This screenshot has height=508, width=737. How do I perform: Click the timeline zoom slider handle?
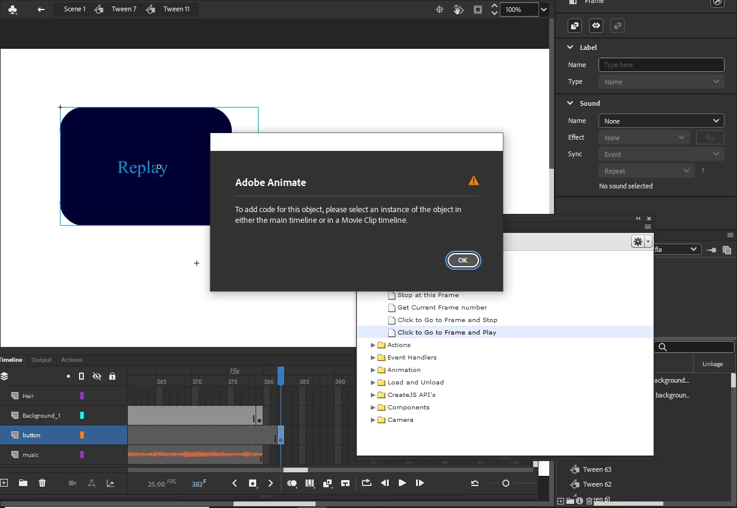click(506, 483)
